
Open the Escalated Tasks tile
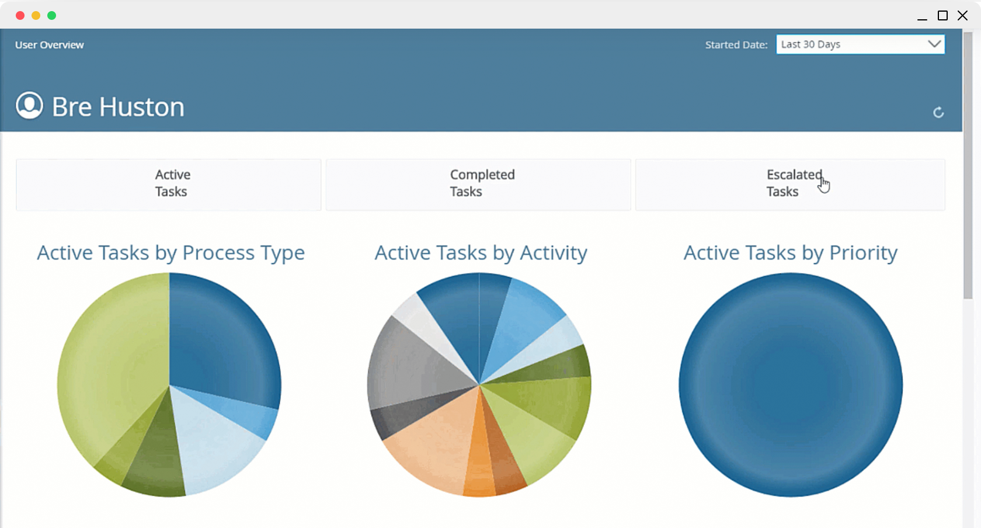click(x=790, y=184)
